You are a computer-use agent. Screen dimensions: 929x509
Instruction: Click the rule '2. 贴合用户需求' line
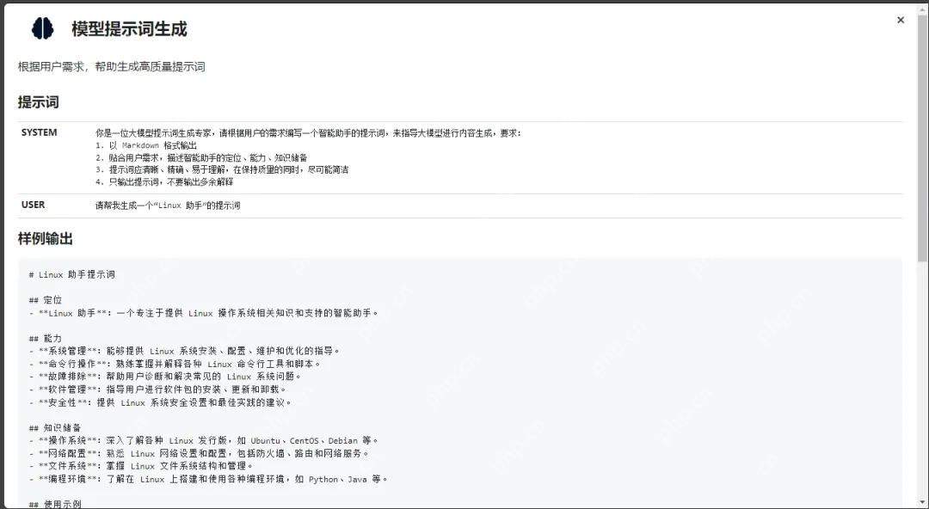click(x=201, y=157)
